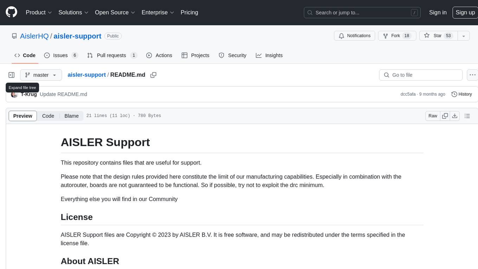This screenshot has height=269, width=478.
Task: View the file History
Action: coord(461,94)
